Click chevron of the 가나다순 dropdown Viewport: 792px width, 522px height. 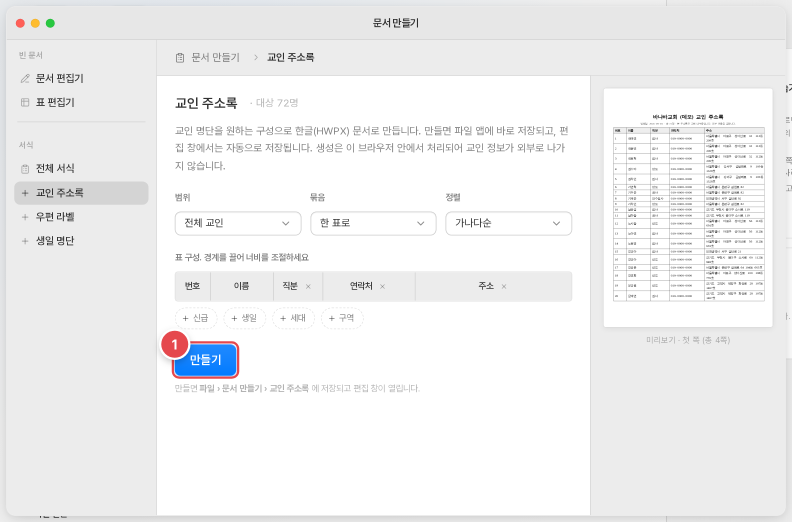(556, 223)
